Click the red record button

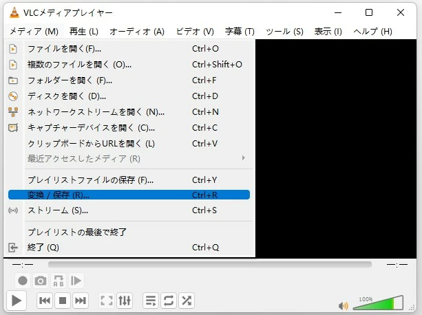coord(23,281)
